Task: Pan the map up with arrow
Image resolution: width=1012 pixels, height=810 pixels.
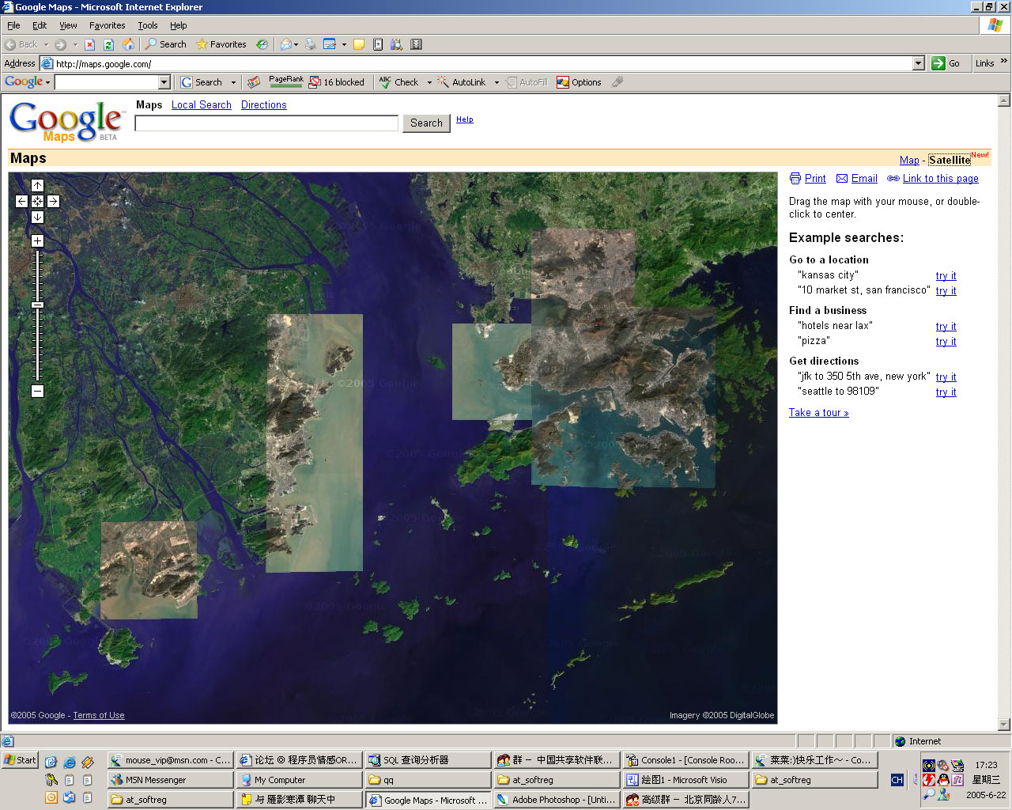Action: [37, 185]
